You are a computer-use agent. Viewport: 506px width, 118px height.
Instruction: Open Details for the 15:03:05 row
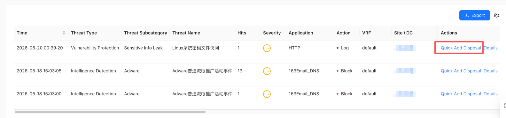click(x=490, y=71)
